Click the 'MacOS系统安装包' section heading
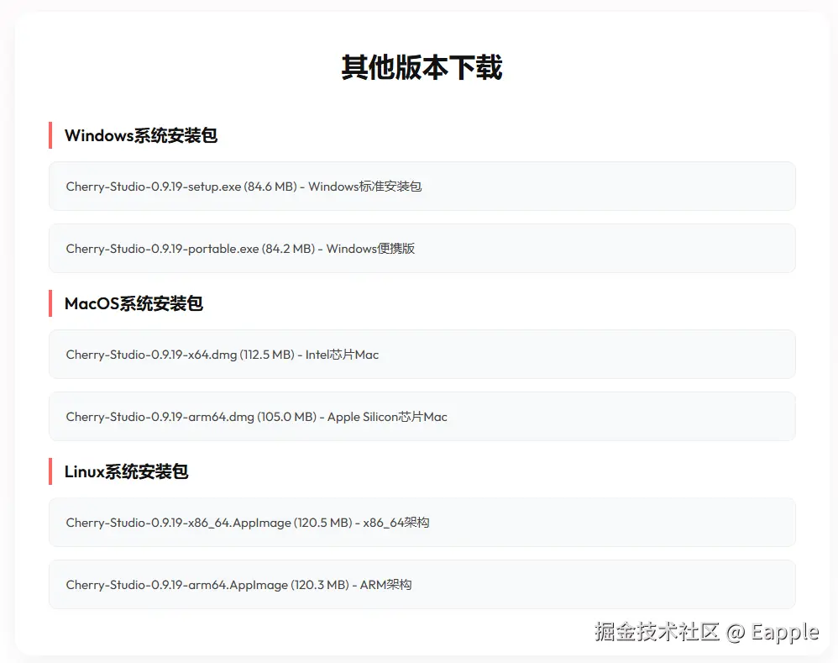Screen dimensions: 838x663 click(x=134, y=303)
